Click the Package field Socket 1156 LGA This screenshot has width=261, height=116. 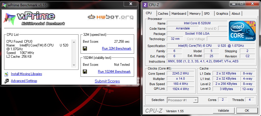tap(197, 33)
